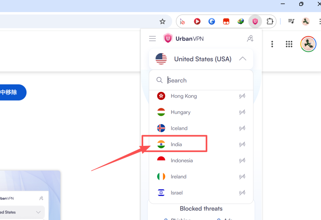This screenshot has width=321, height=220.
Task: Open the Google apps grid
Action: 289,44
